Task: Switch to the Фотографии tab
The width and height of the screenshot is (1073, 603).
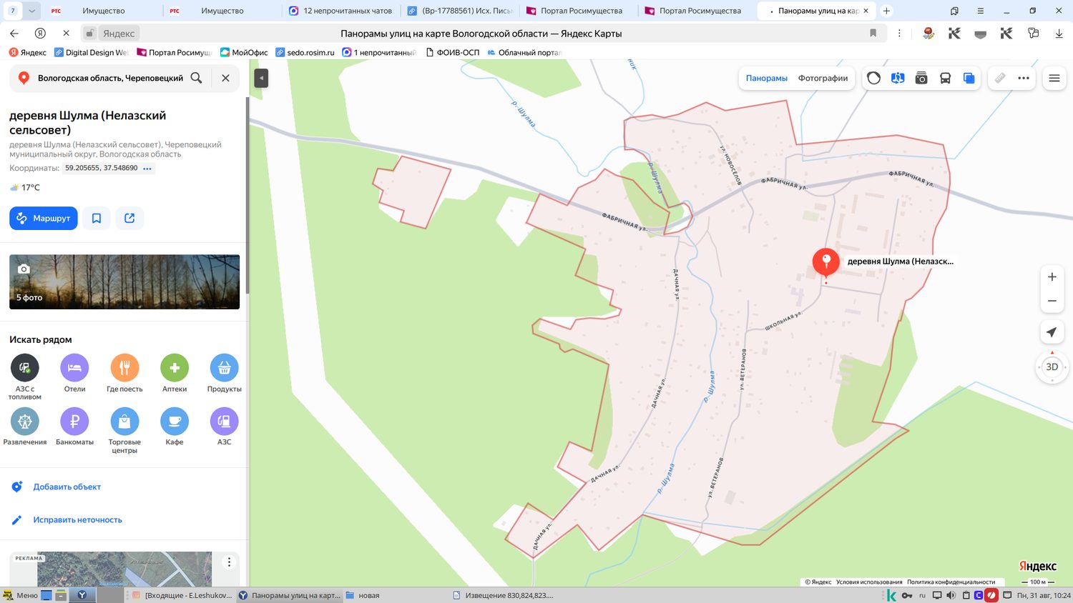Action: [x=823, y=78]
